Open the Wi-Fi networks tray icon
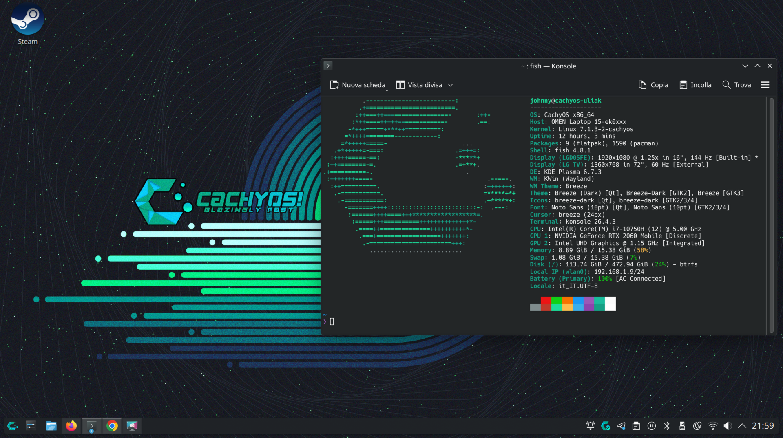 tap(713, 426)
